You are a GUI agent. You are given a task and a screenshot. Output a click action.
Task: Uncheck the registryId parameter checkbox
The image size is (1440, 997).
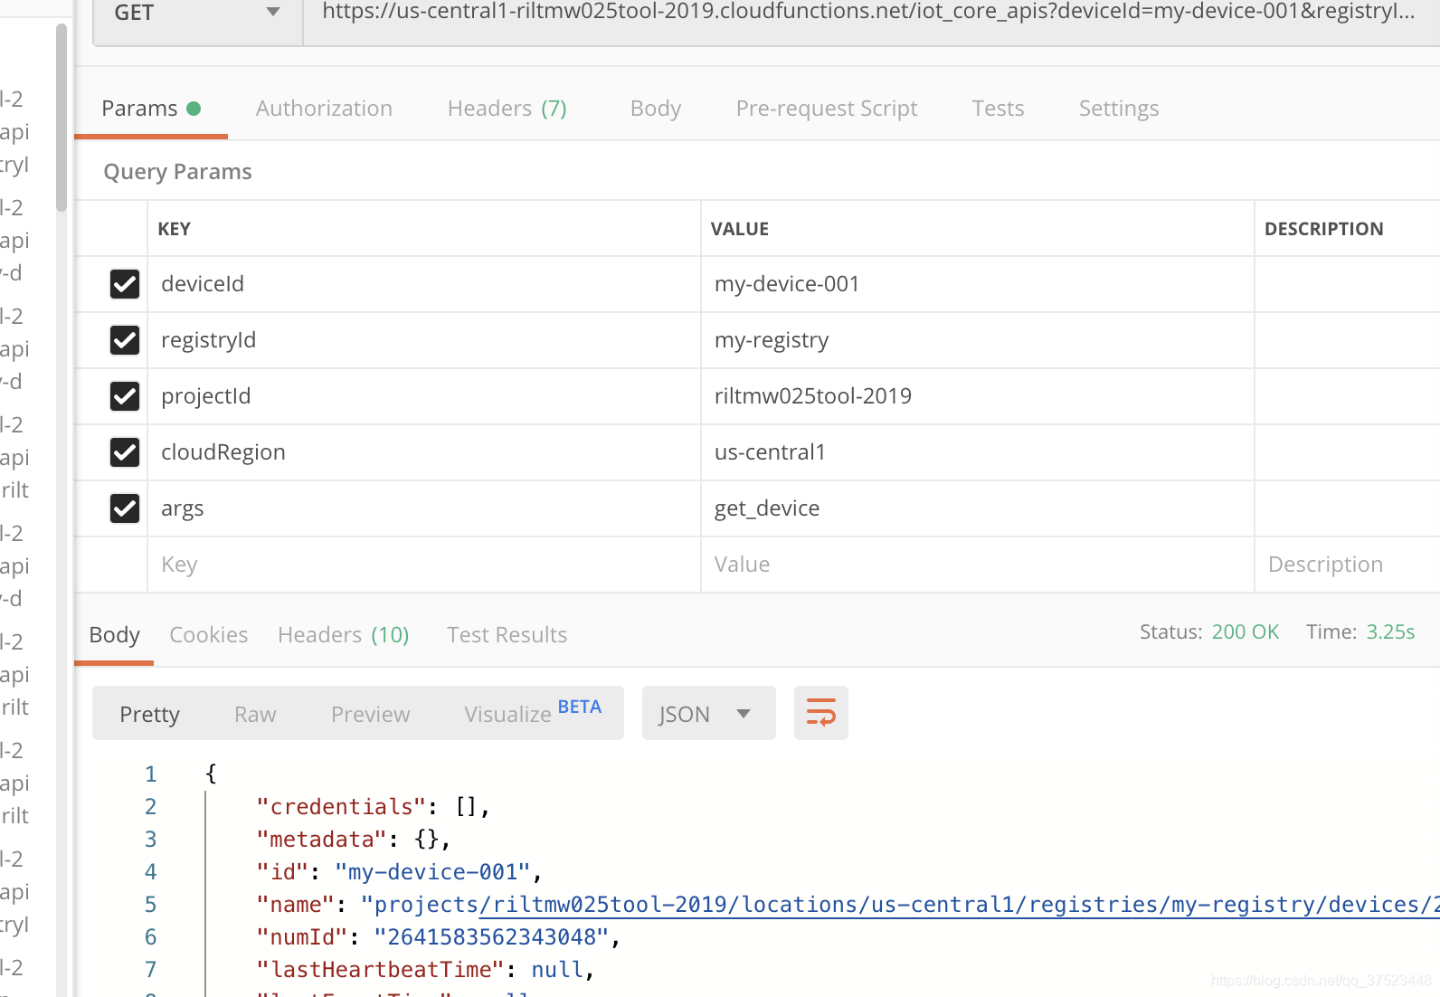click(x=125, y=340)
